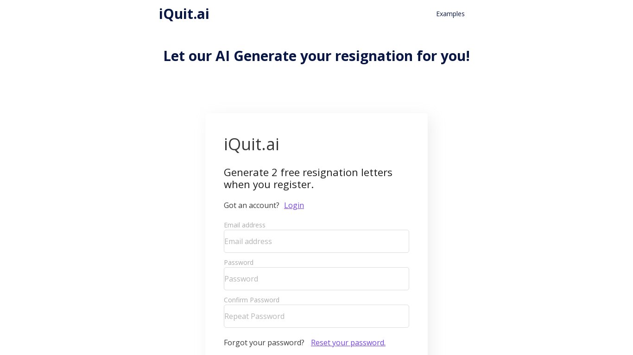
Task: Click the Forgot your password text
Action: pyautogui.click(x=264, y=343)
